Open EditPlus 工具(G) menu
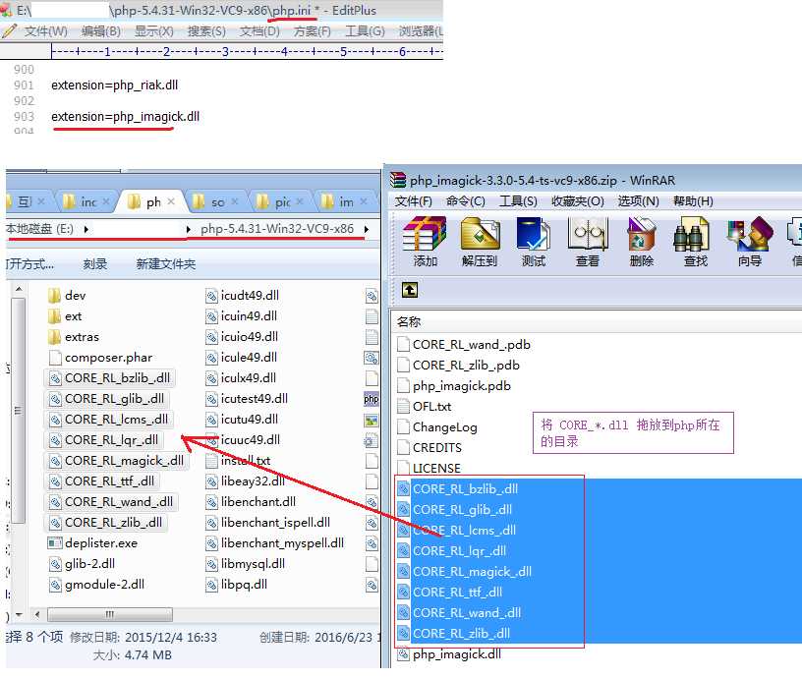Viewport: 802px width, 679px height. click(x=365, y=31)
